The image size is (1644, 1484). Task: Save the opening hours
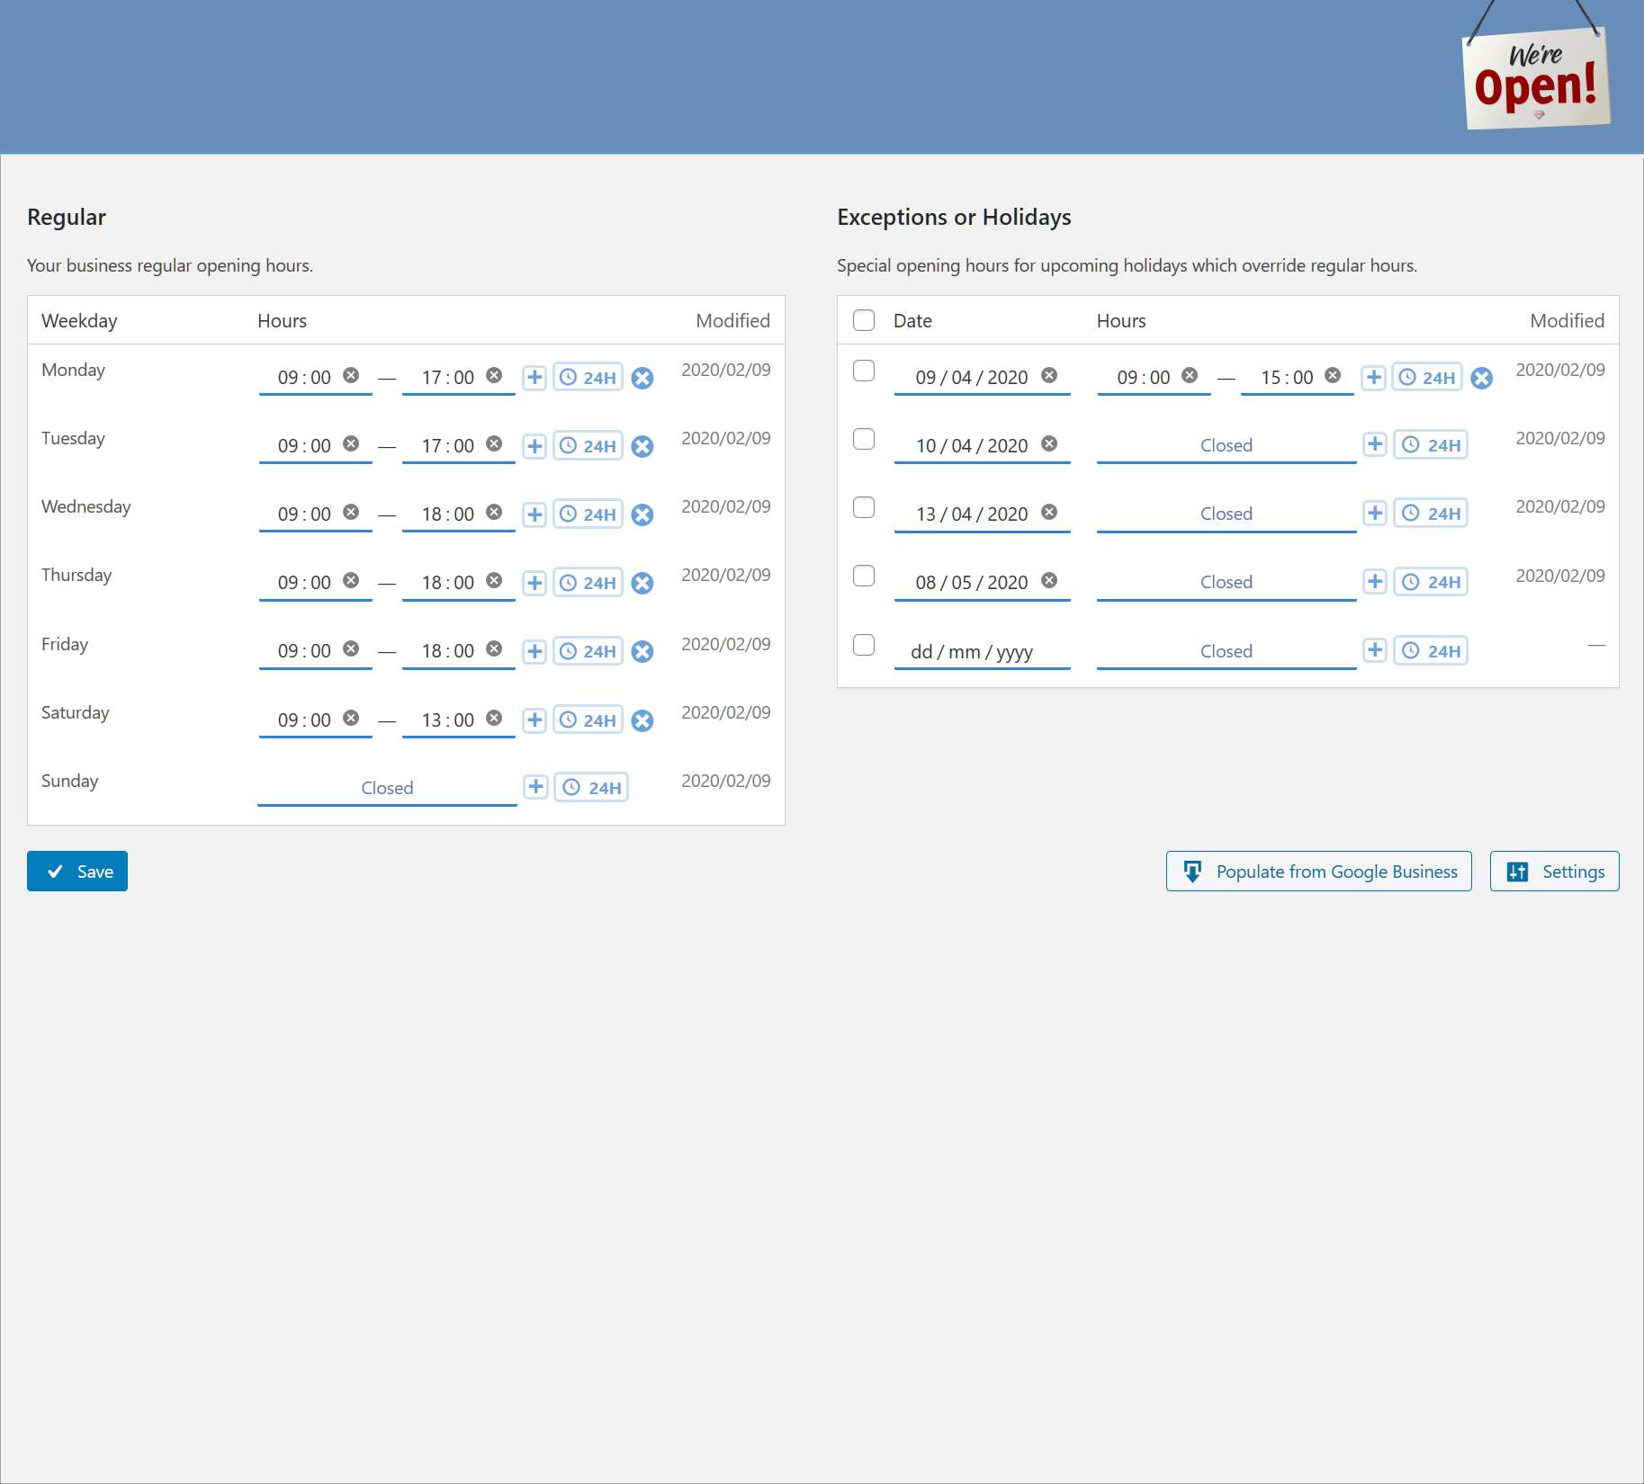[x=77, y=872]
